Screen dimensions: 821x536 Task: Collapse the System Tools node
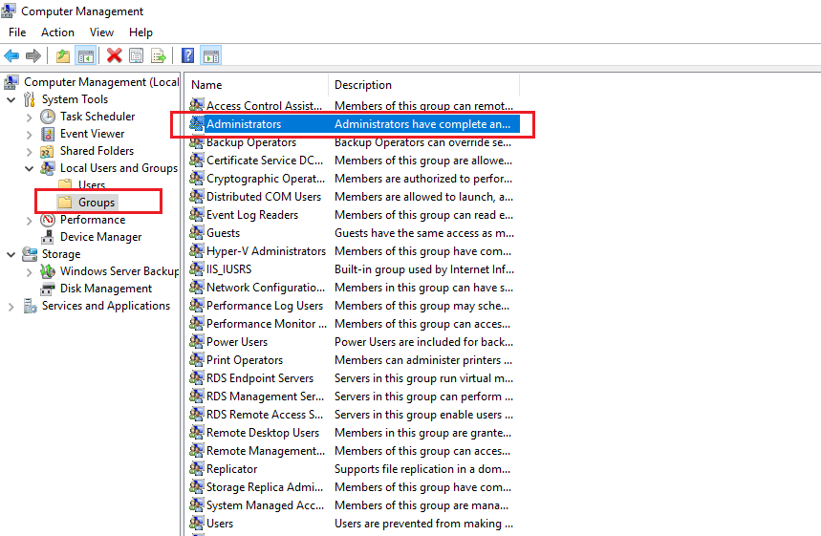coord(11,99)
